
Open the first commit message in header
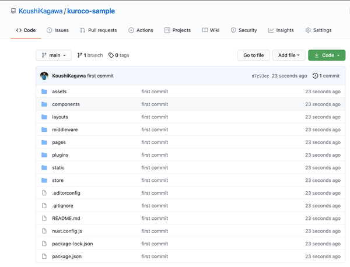coord(100,76)
